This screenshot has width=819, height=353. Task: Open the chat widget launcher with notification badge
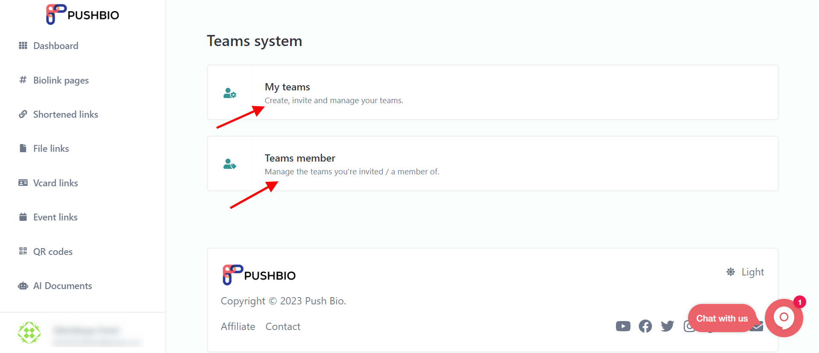(x=784, y=318)
